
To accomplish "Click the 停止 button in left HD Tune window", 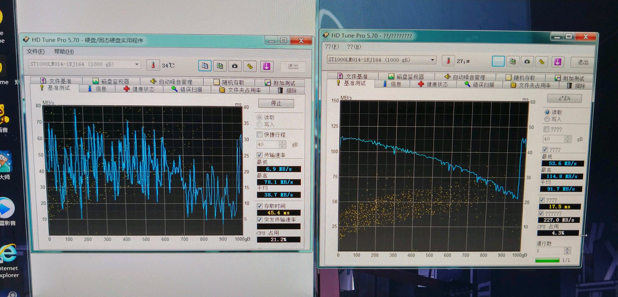I will 276,103.
